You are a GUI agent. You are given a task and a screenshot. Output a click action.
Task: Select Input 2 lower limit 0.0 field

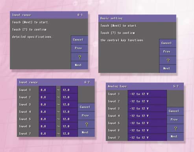tap(47, 97)
